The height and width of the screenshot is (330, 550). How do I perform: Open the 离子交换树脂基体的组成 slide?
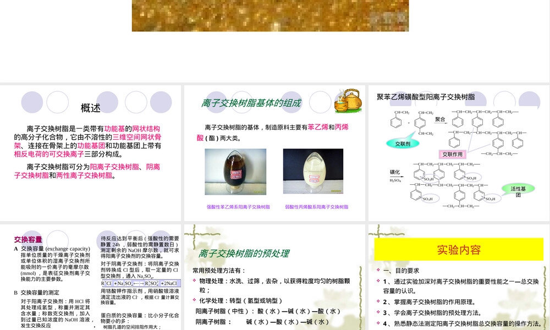pos(274,153)
